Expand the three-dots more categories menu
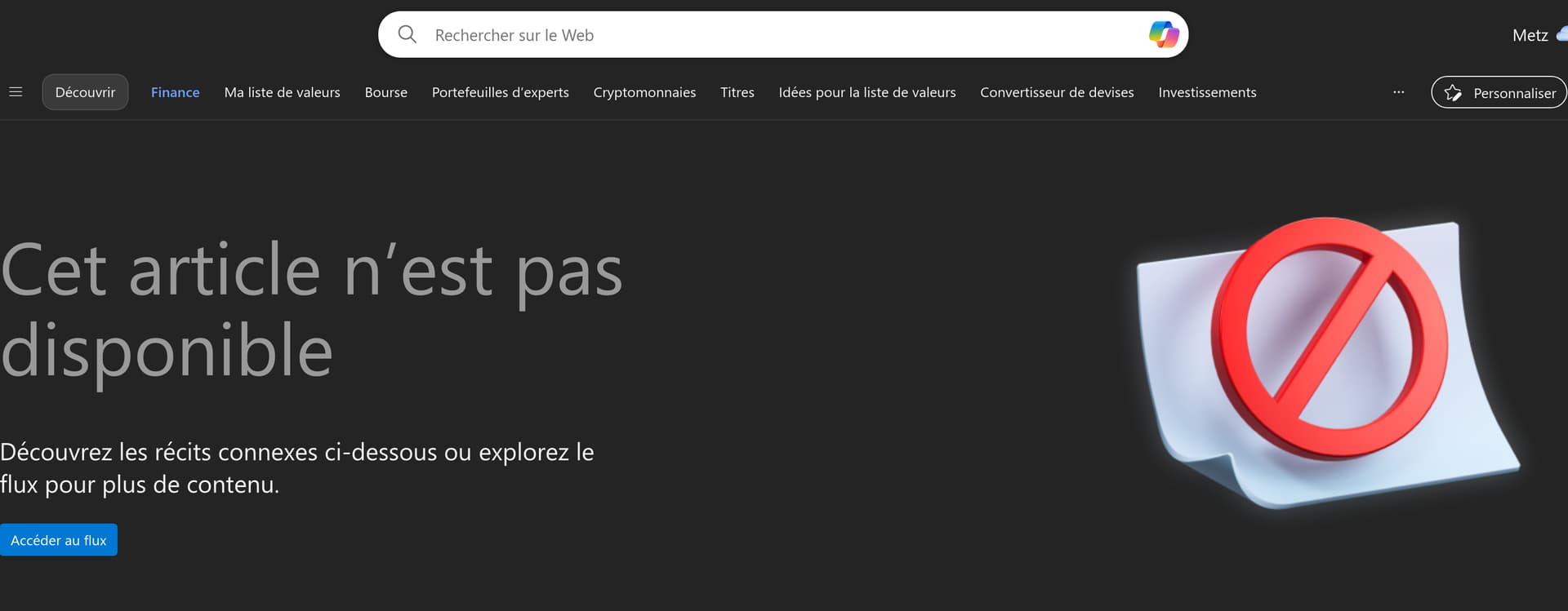Screen dimensions: 1568x611 click(1398, 92)
